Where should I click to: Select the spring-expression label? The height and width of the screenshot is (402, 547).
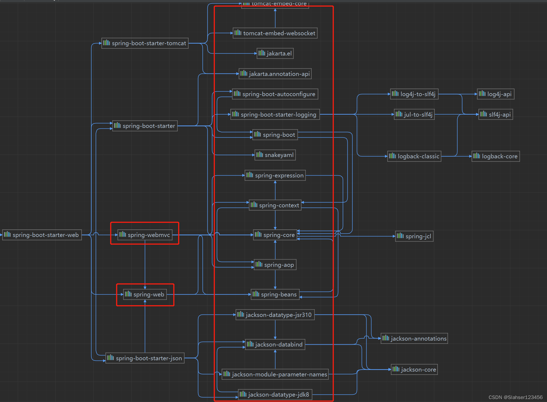pos(279,176)
